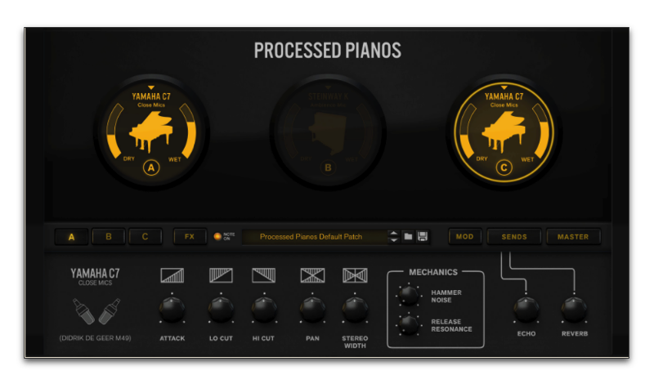This screenshot has width=654, height=384.
Task: Click layer A's wet level arc
Action: pyautogui.click(x=190, y=132)
